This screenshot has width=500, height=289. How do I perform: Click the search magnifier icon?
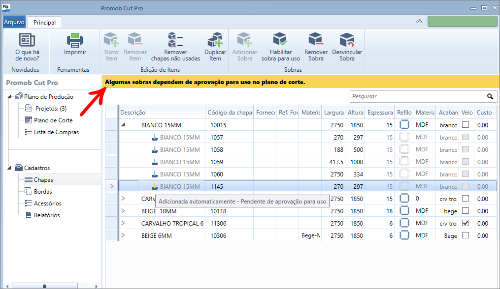tap(490, 96)
